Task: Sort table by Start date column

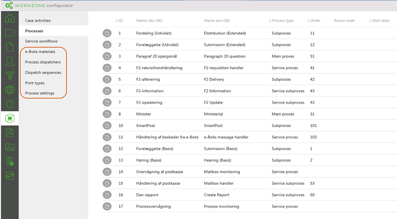Action: coord(379,21)
